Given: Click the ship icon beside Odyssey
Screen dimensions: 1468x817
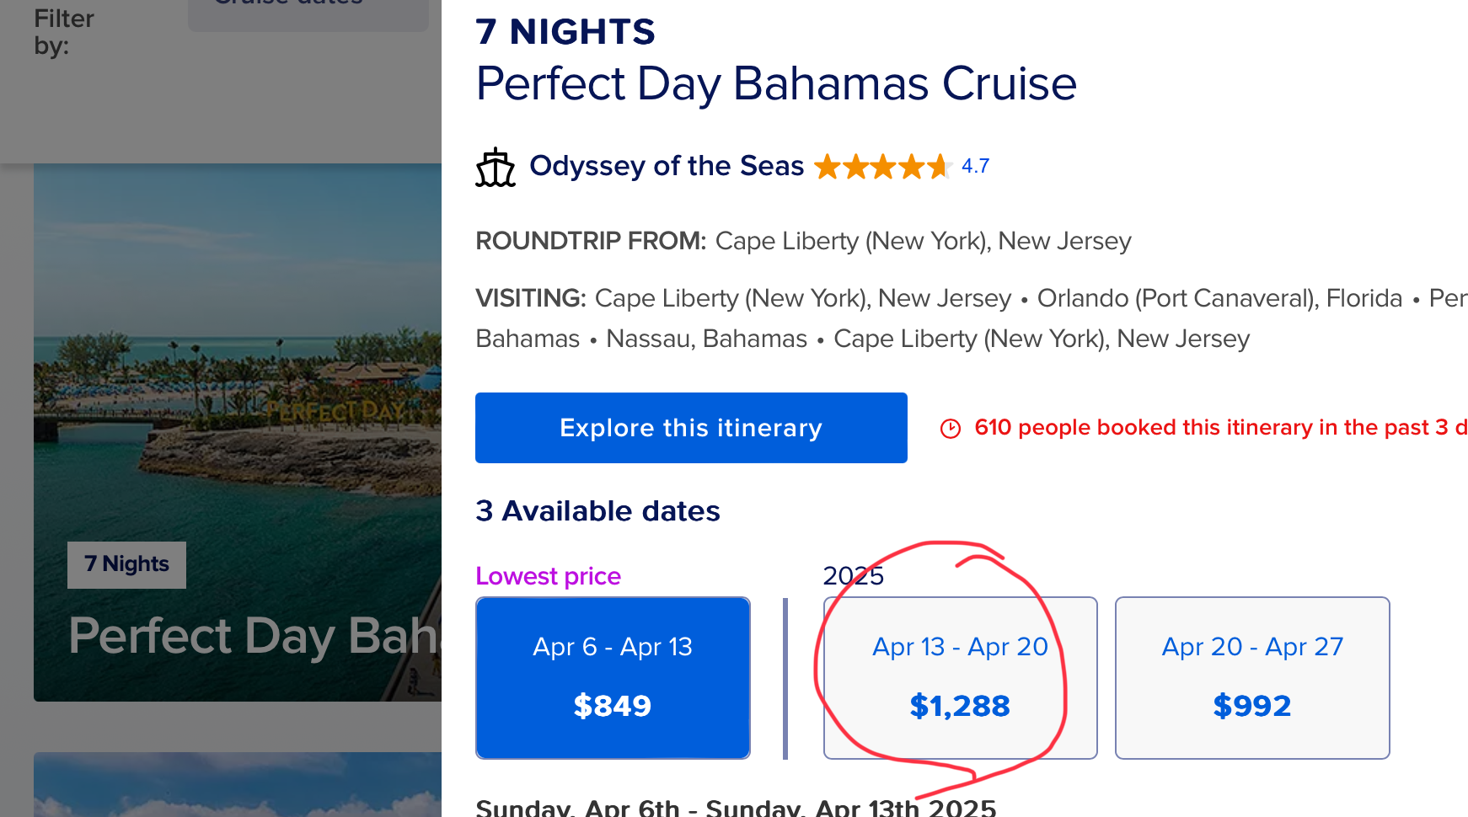Looking at the screenshot, I should [x=496, y=167].
